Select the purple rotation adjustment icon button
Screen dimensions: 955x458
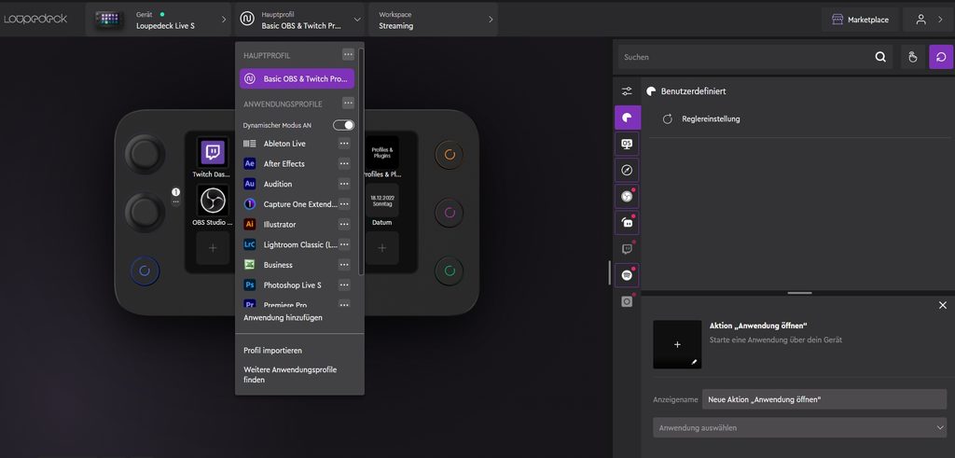(x=941, y=57)
